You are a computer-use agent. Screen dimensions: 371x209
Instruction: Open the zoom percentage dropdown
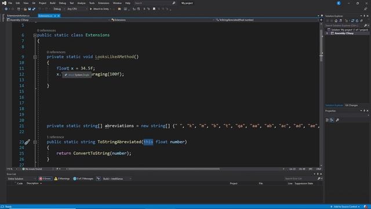click(12, 169)
